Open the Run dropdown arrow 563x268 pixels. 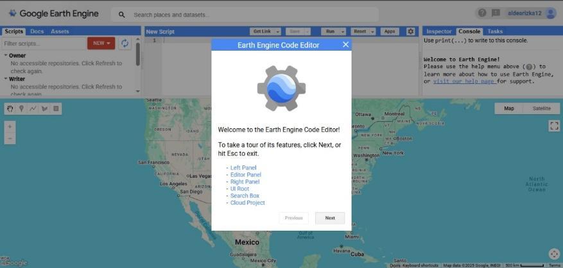coord(343,31)
